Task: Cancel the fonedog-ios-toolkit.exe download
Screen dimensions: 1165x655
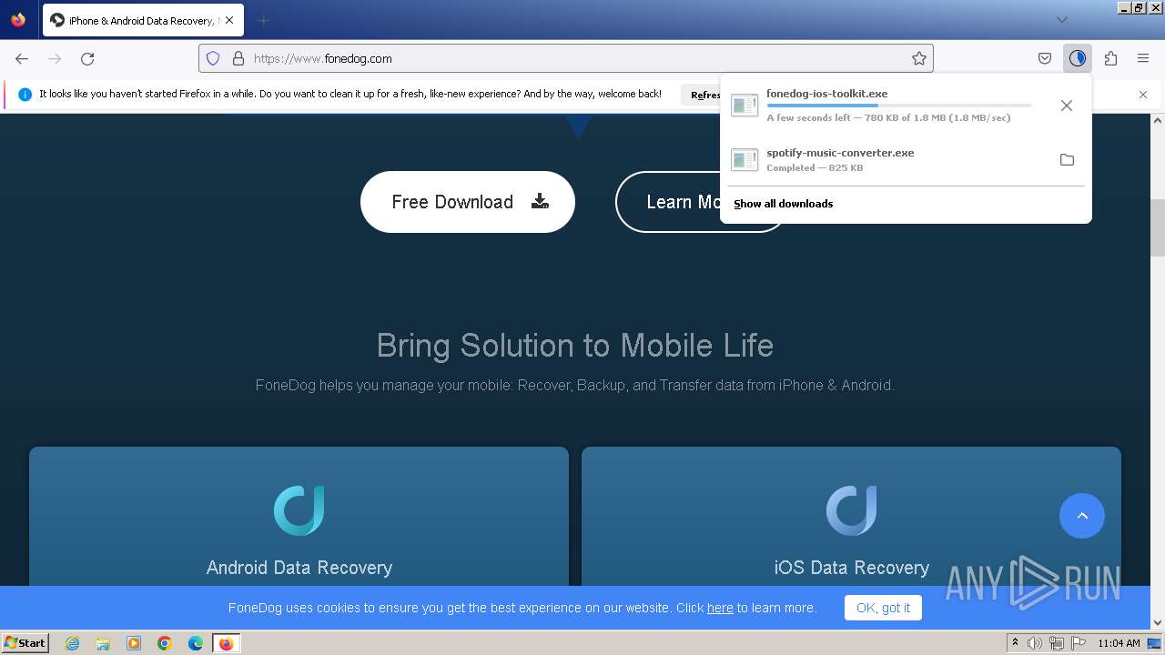Action: (1067, 106)
